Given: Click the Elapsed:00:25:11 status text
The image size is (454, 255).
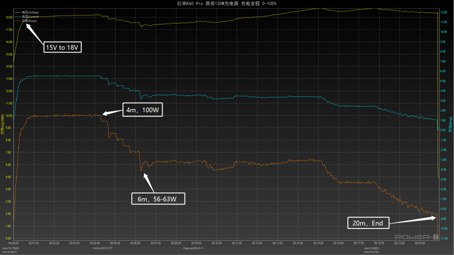Looking at the screenshot, I should 193,248.
